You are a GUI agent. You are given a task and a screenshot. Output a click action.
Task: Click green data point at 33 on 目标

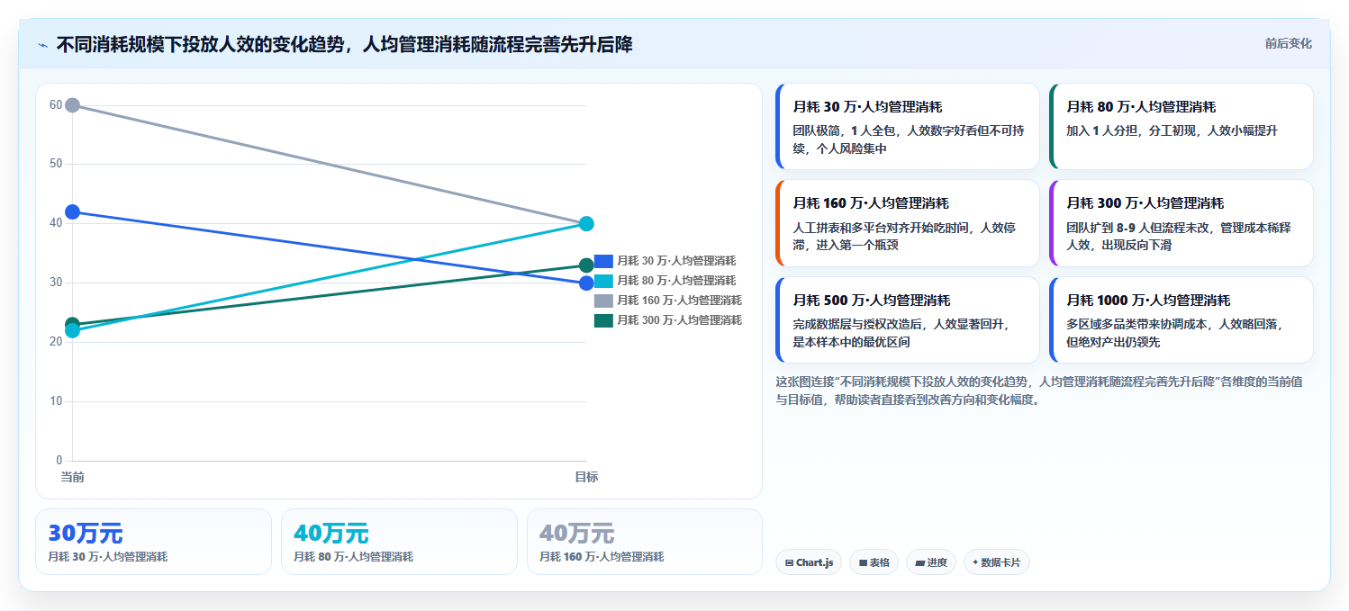coord(586,265)
